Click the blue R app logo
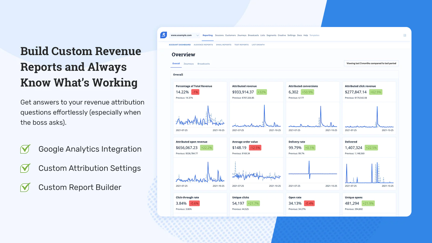Viewport: 432px width, 243px height. click(x=164, y=35)
